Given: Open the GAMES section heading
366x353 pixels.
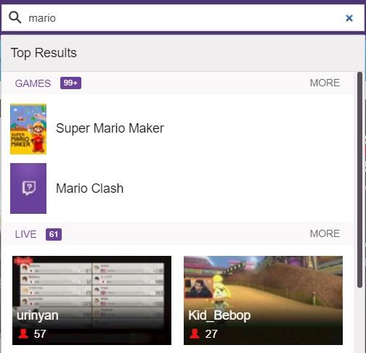Looking at the screenshot, I should (33, 83).
